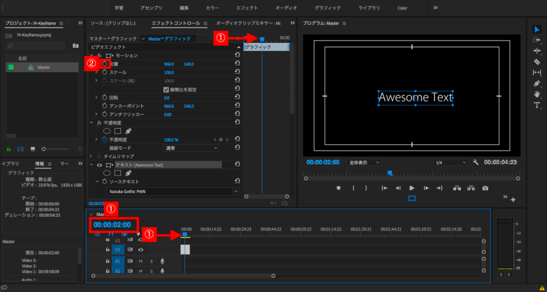This screenshot has width=547, height=292.
Task: Switch to the エフェクト workspace tab
Action: 246,8
